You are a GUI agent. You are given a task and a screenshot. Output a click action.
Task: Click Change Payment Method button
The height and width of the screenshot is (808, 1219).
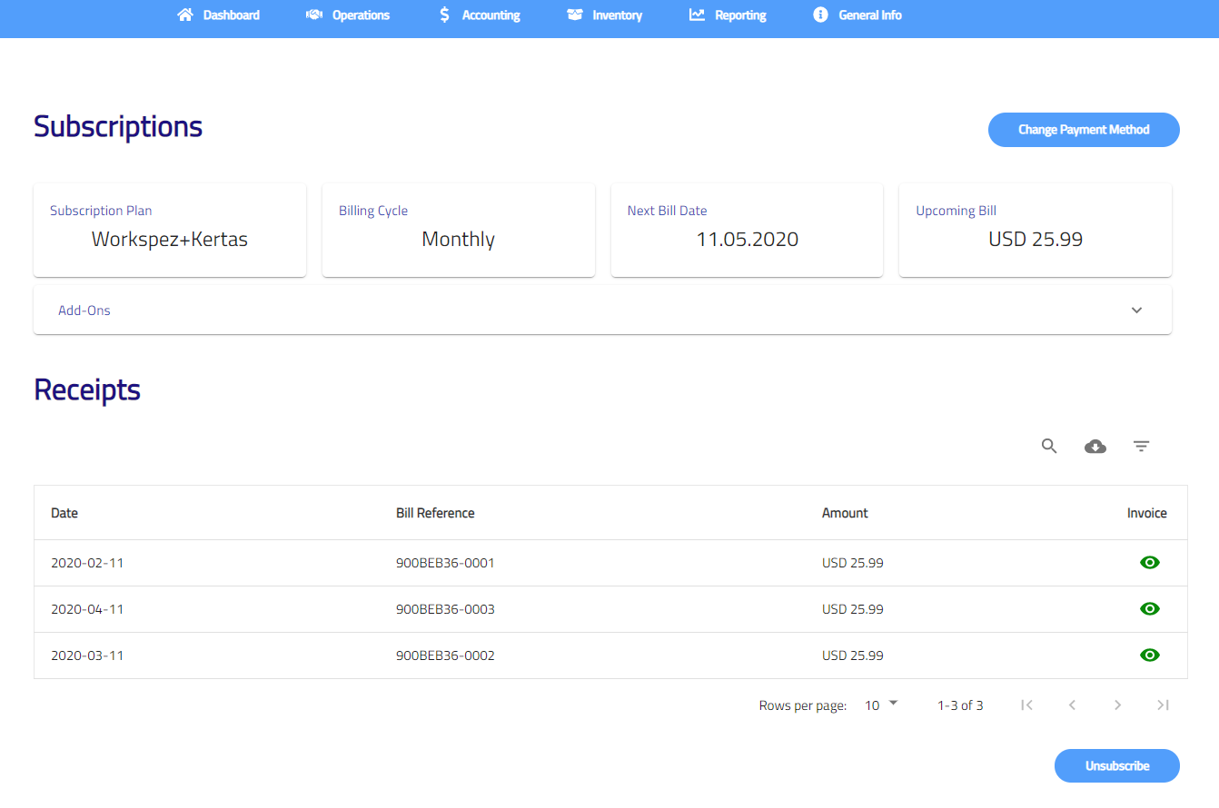point(1084,130)
